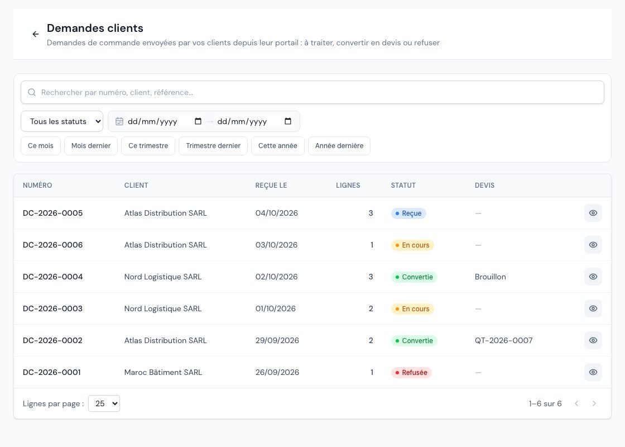The image size is (625, 447).
Task: Apply the Trimestre dernier filter
Action: [213, 146]
